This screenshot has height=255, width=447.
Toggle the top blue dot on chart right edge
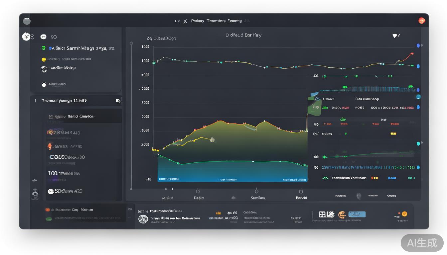pyautogui.click(x=418, y=45)
